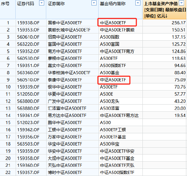This screenshot has height=176, width=187.
Task: Select code cell 563220.OF
Action: (x=31, y=44)
